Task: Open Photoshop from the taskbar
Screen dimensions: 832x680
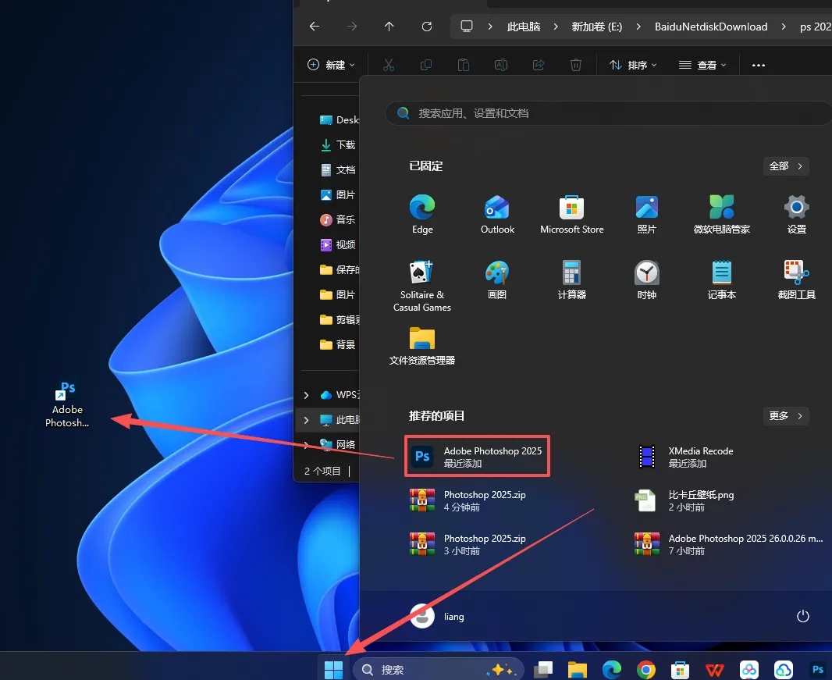Action: pyautogui.click(x=818, y=669)
